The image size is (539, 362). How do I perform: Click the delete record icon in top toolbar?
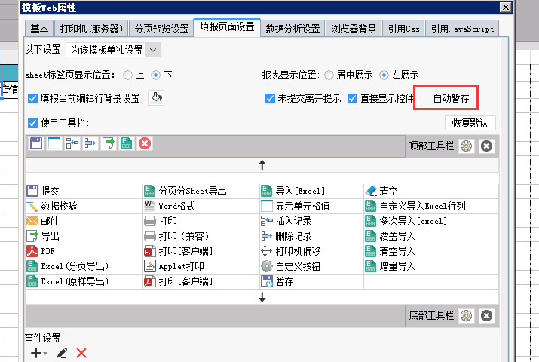coord(90,143)
